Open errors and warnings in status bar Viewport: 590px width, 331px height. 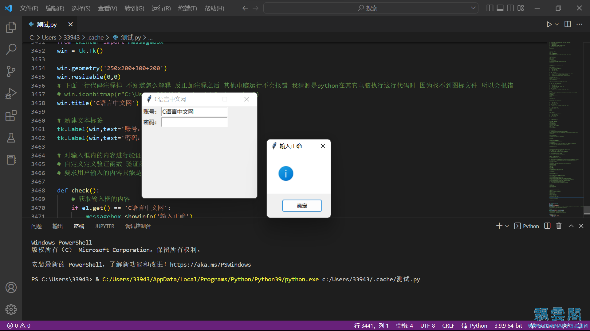coord(19,325)
